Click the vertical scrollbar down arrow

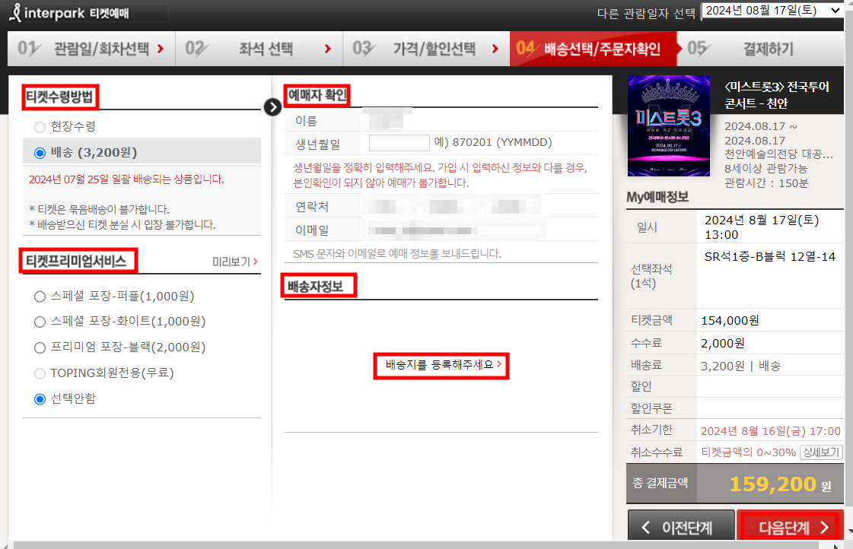[848, 532]
